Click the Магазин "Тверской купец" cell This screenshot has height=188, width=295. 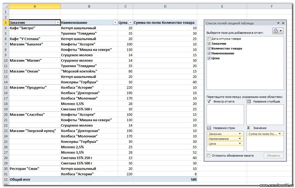[x=35, y=131]
